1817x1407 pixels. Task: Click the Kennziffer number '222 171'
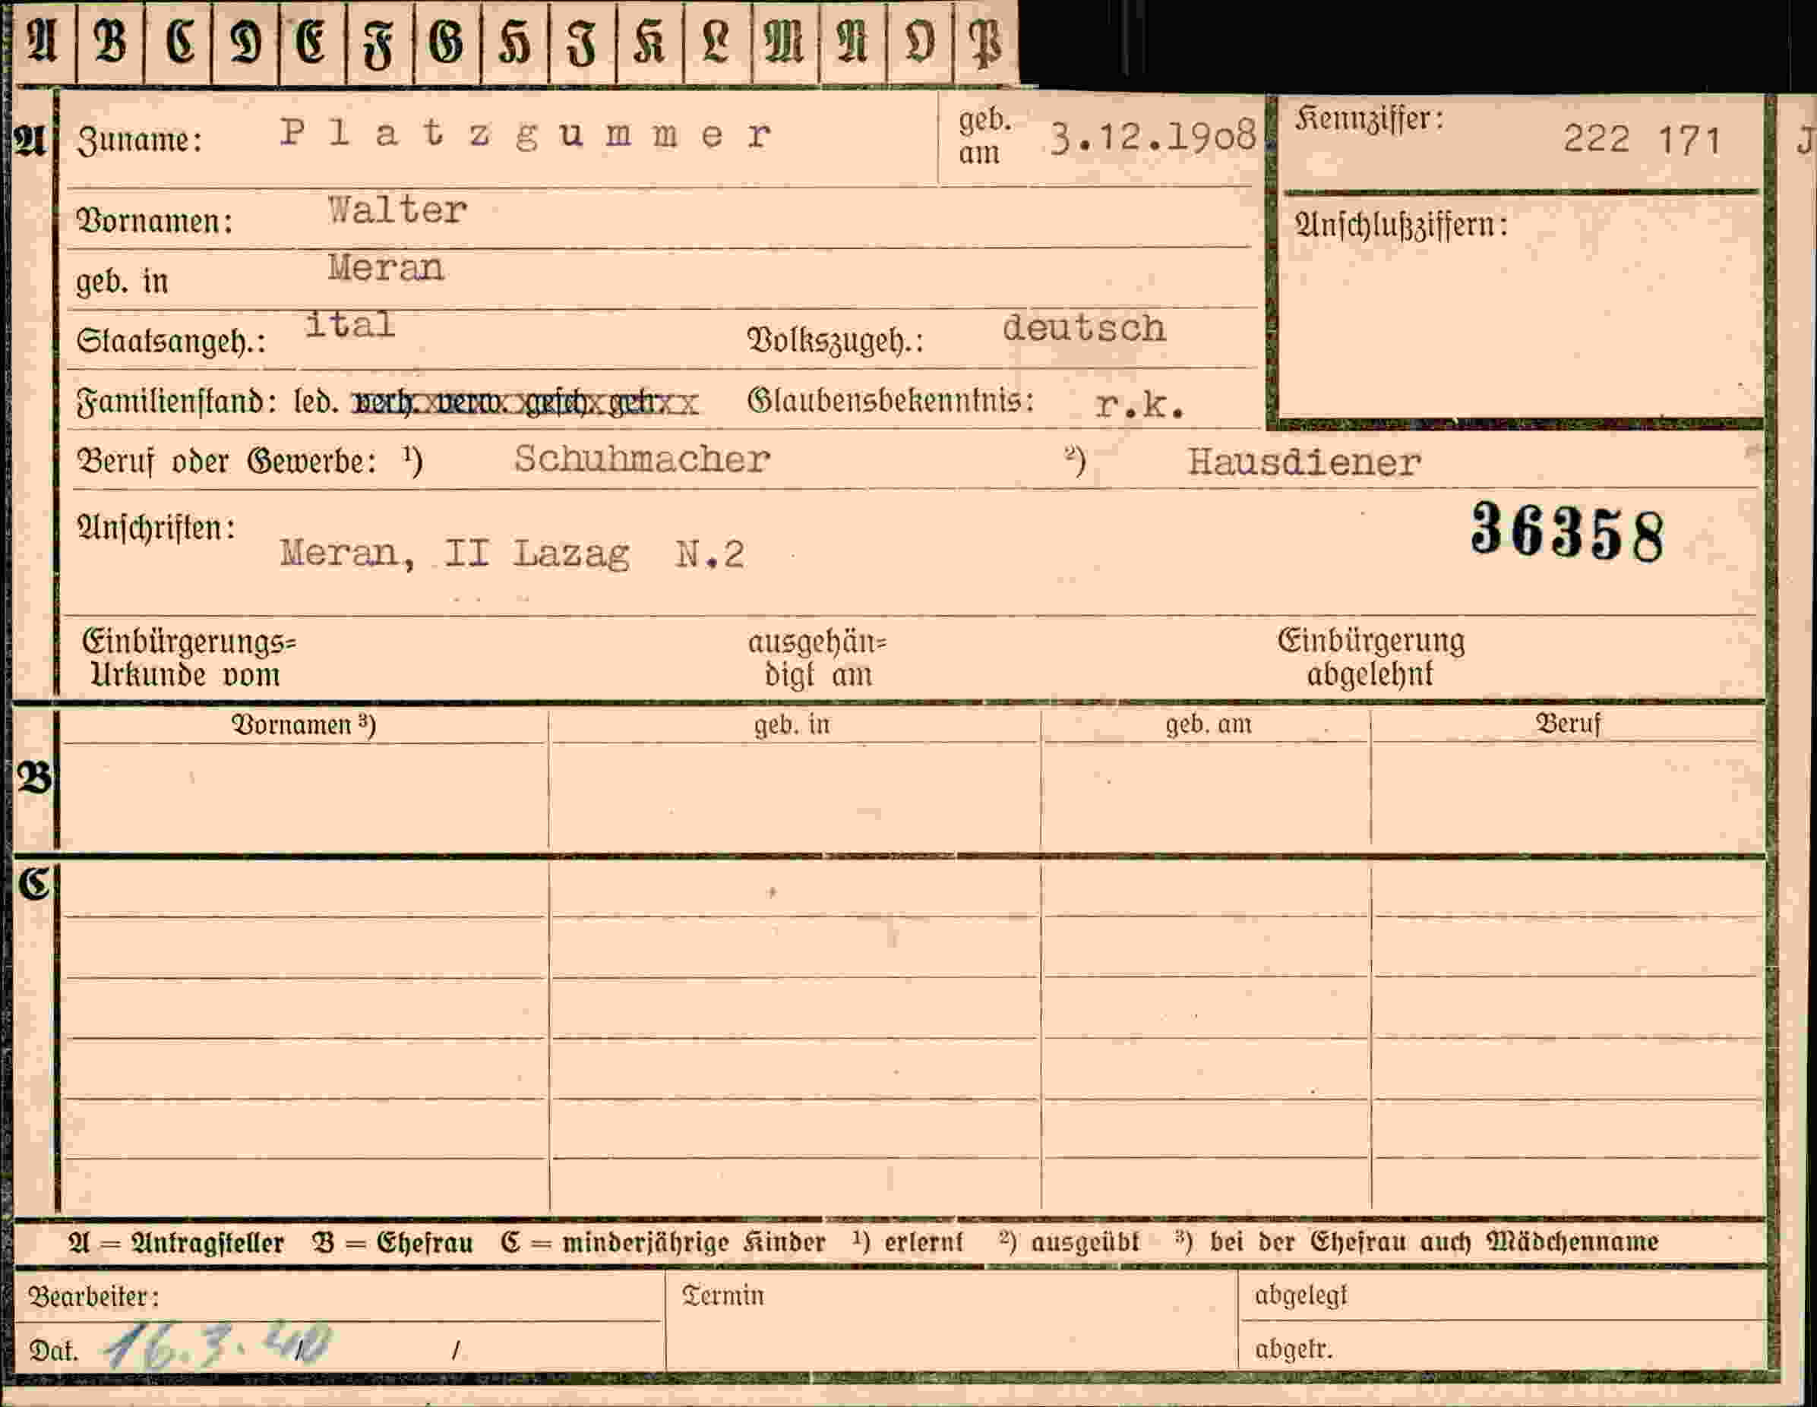point(1642,139)
